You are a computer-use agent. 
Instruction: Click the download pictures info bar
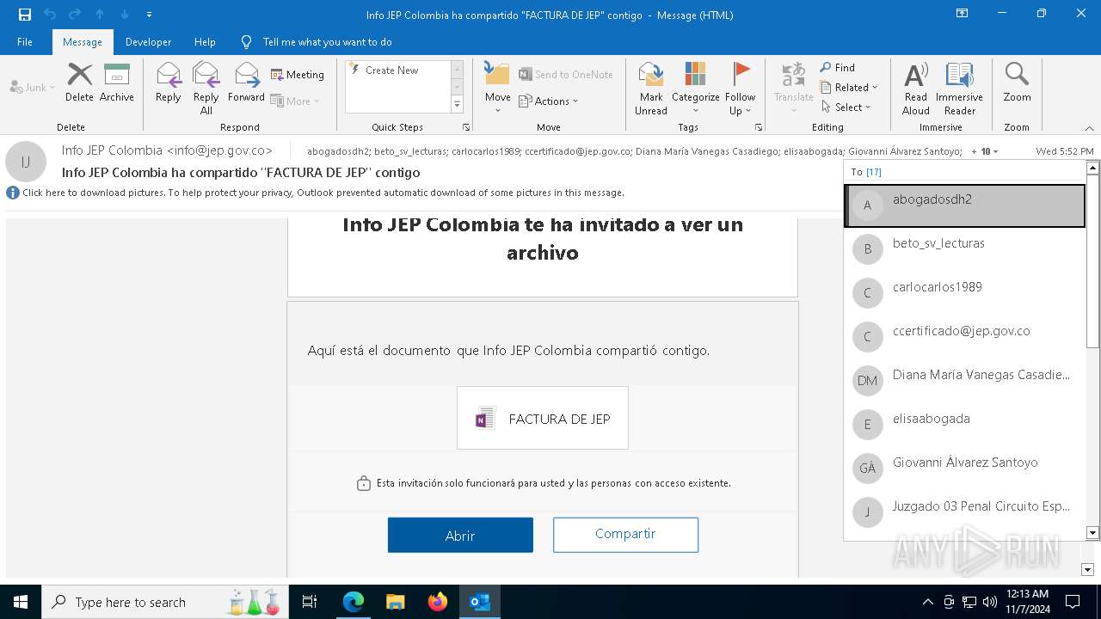[323, 193]
